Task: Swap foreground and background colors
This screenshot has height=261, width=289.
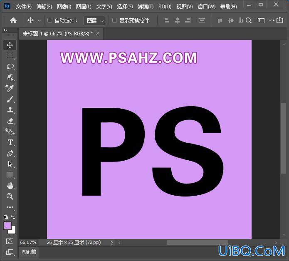Action: pyautogui.click(x=13, y=217)
